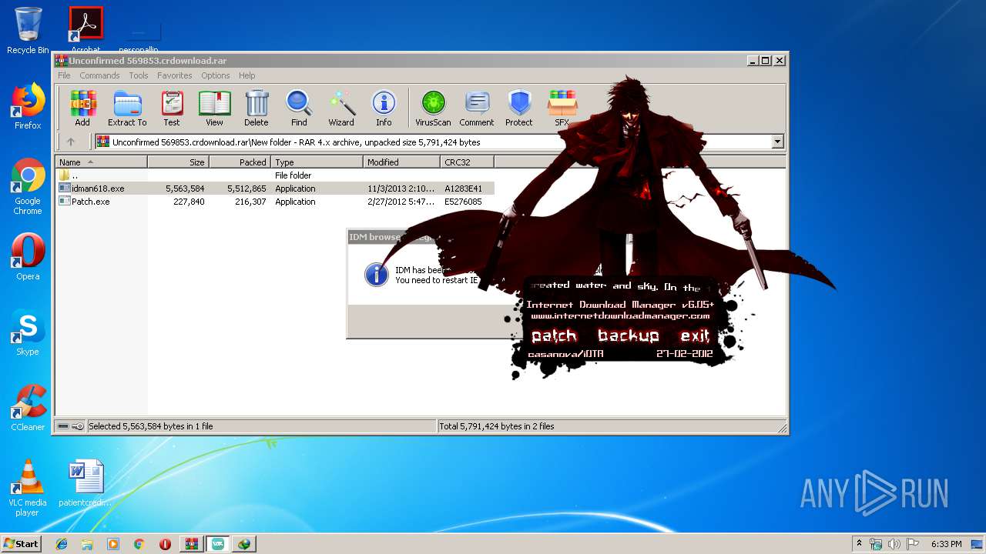Open the Options menu
The height and width of the screenshot is (554, 986).
pyautogui.click(x=216, y=75)
